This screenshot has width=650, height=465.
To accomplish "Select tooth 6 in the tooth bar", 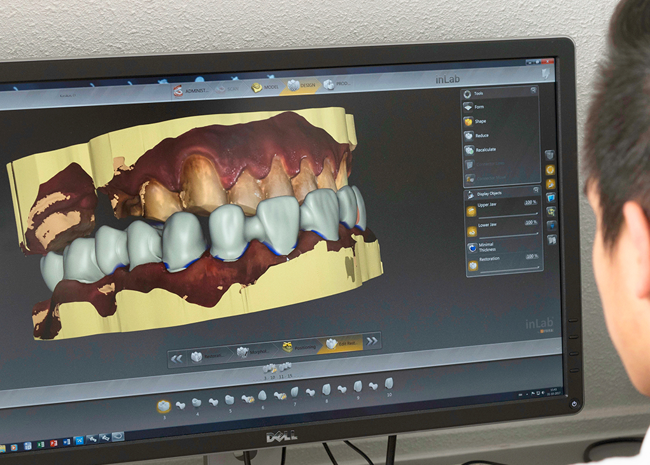I will pyautogui.click(x=262, y=396).
